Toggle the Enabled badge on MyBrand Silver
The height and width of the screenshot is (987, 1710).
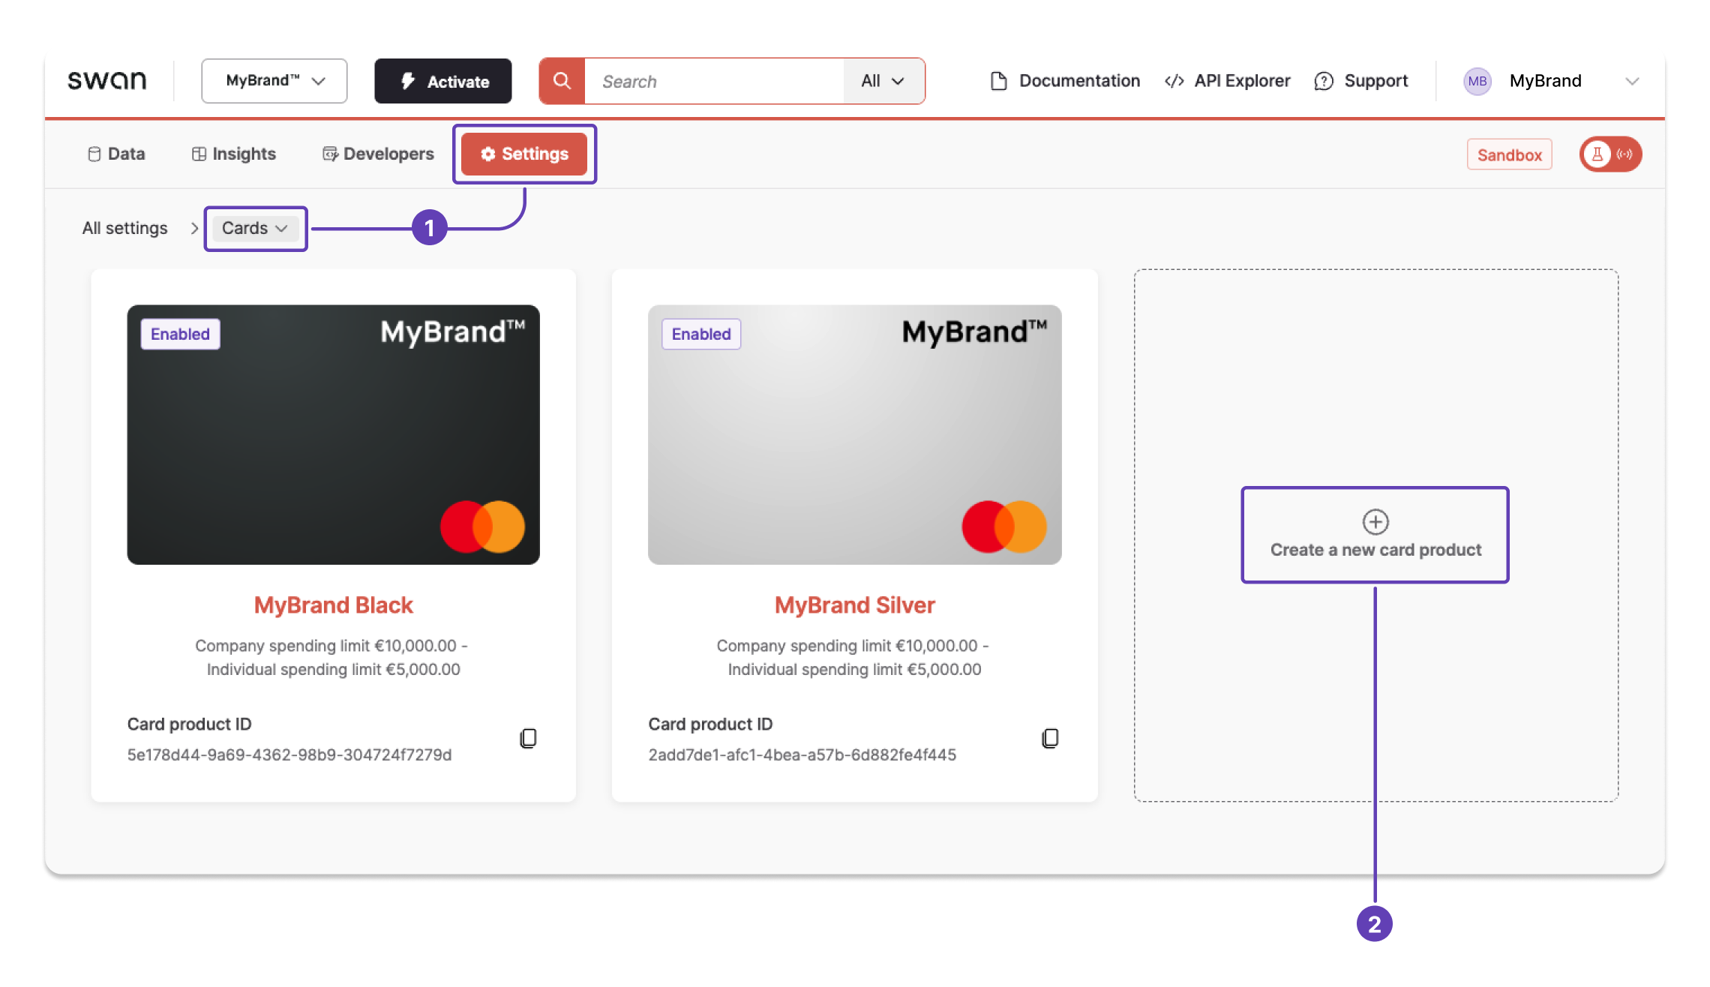click(701, 334)
